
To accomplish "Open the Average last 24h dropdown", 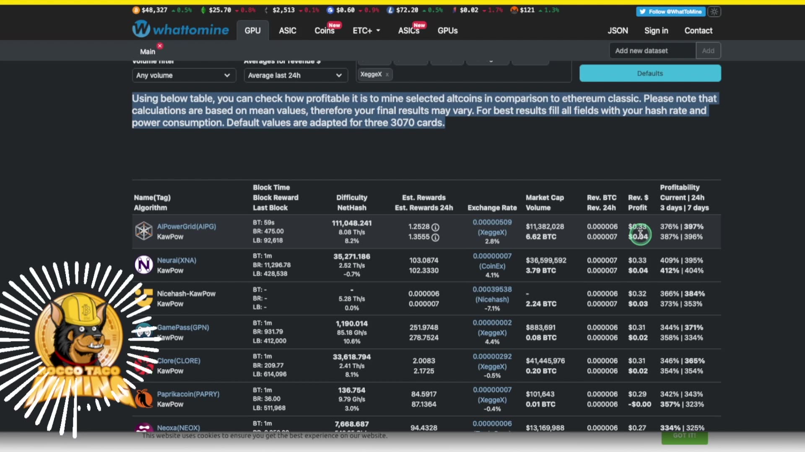I will [296, 75].
